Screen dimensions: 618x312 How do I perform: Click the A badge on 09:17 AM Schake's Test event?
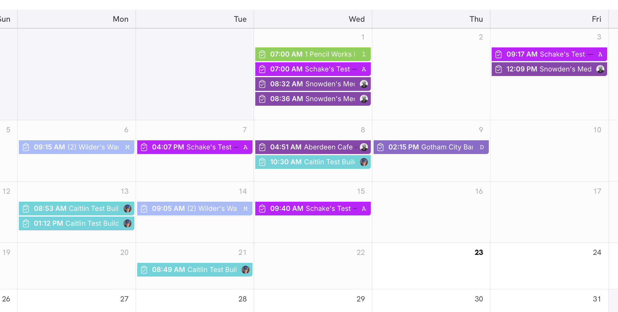coord(600,54)
